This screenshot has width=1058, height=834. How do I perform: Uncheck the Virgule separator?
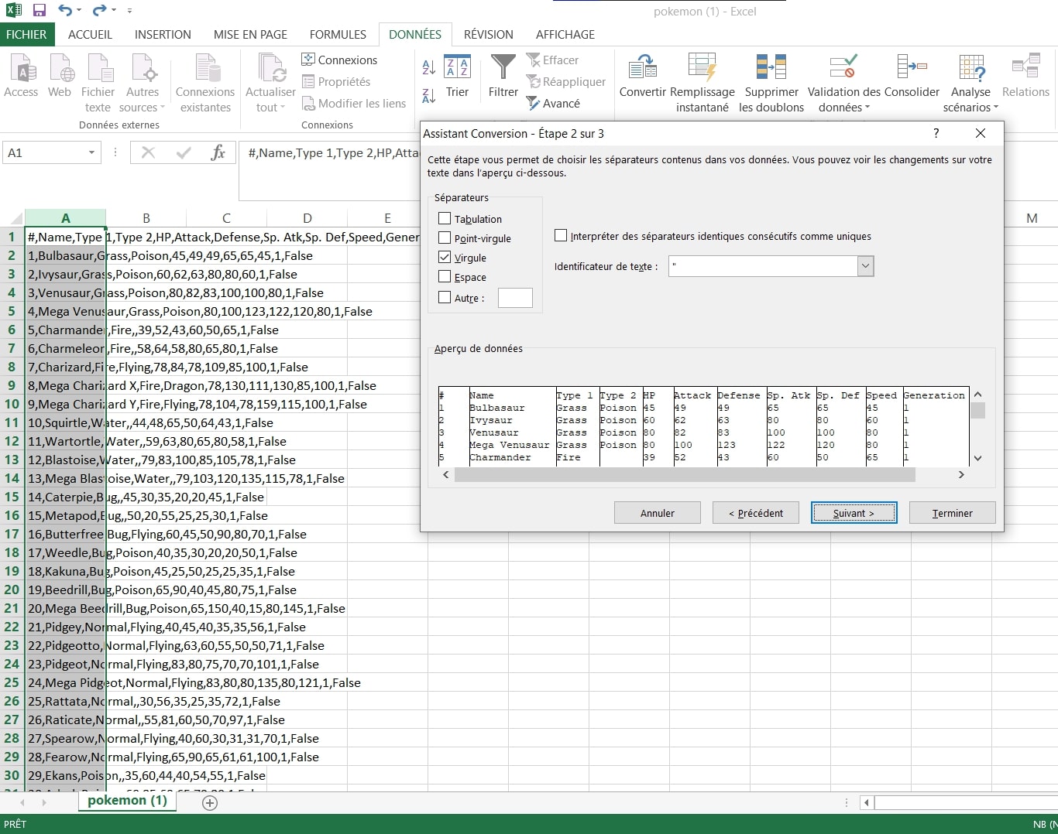point(445,258)
